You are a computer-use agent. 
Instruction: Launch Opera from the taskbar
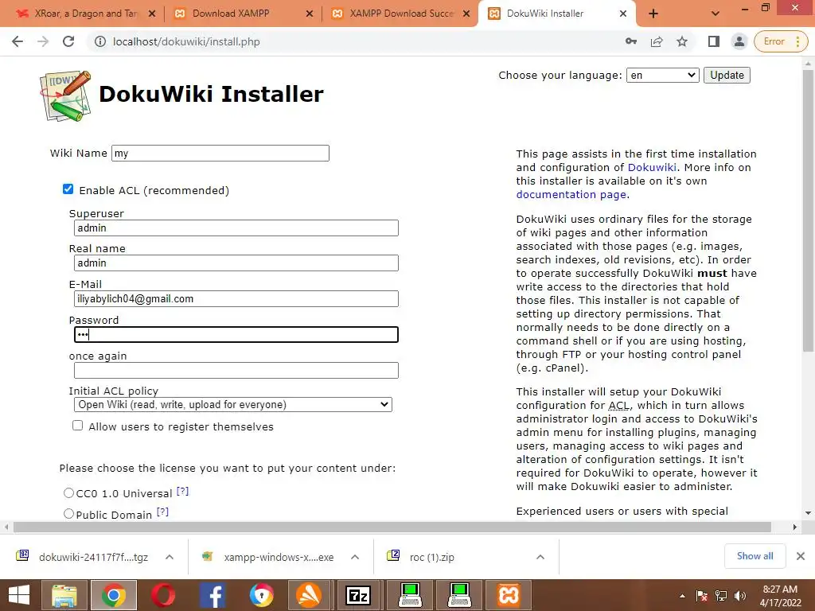coord(163,595)
